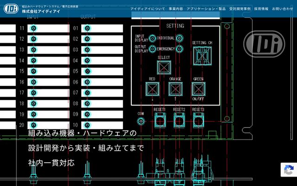Click the header tagline starting with 組込みハードウェア
297x186 pixels.
click(50, 7)
